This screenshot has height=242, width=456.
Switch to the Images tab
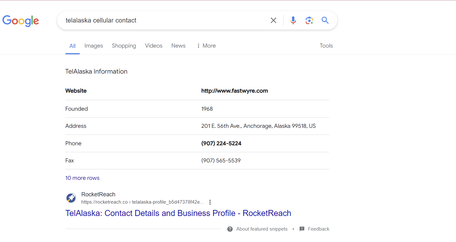(x=94, y=46)
